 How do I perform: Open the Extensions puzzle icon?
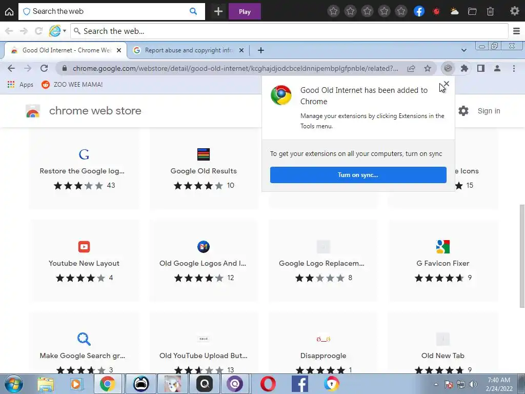coord(465,68)
